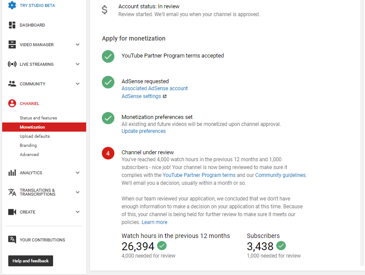365x275 pixels.
Task: Open the Dashboard menu item
Action: [x=32, y=25]
